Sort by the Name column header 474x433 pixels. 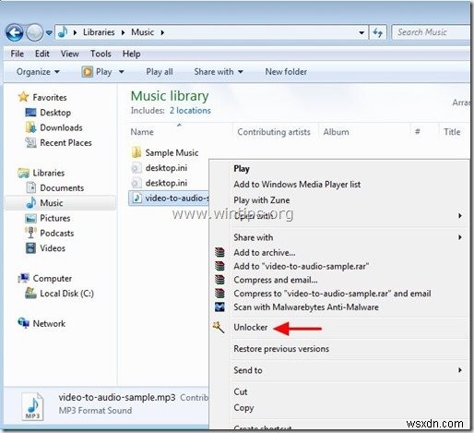(142, 132)
